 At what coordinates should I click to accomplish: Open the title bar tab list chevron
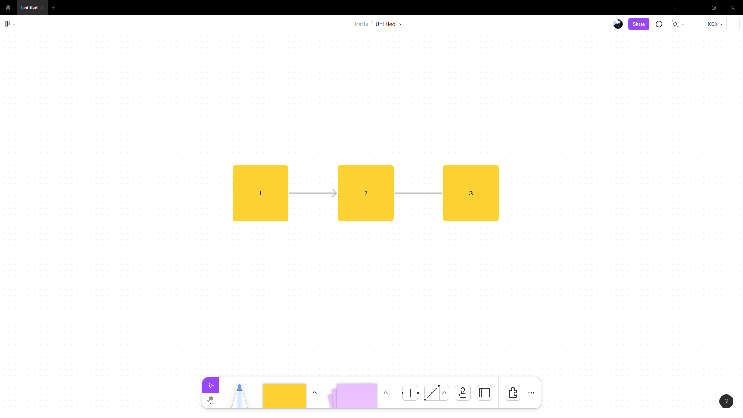pos(675,8)
